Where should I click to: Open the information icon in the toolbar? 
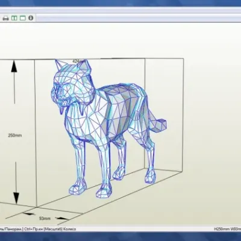tap(31, 18)
